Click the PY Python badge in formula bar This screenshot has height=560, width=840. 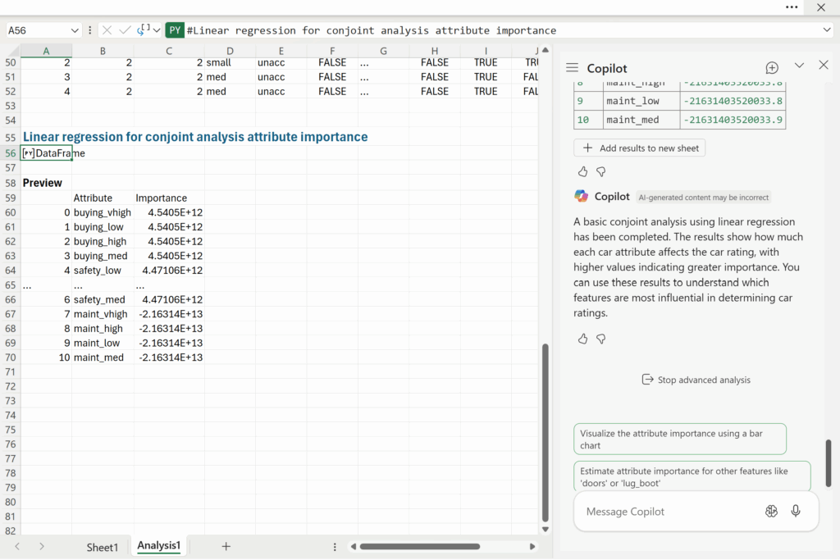click(175, 30)
